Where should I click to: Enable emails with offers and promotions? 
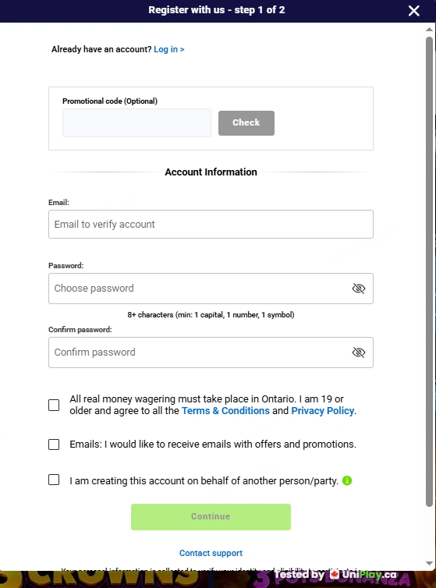(x=54, y=445)
